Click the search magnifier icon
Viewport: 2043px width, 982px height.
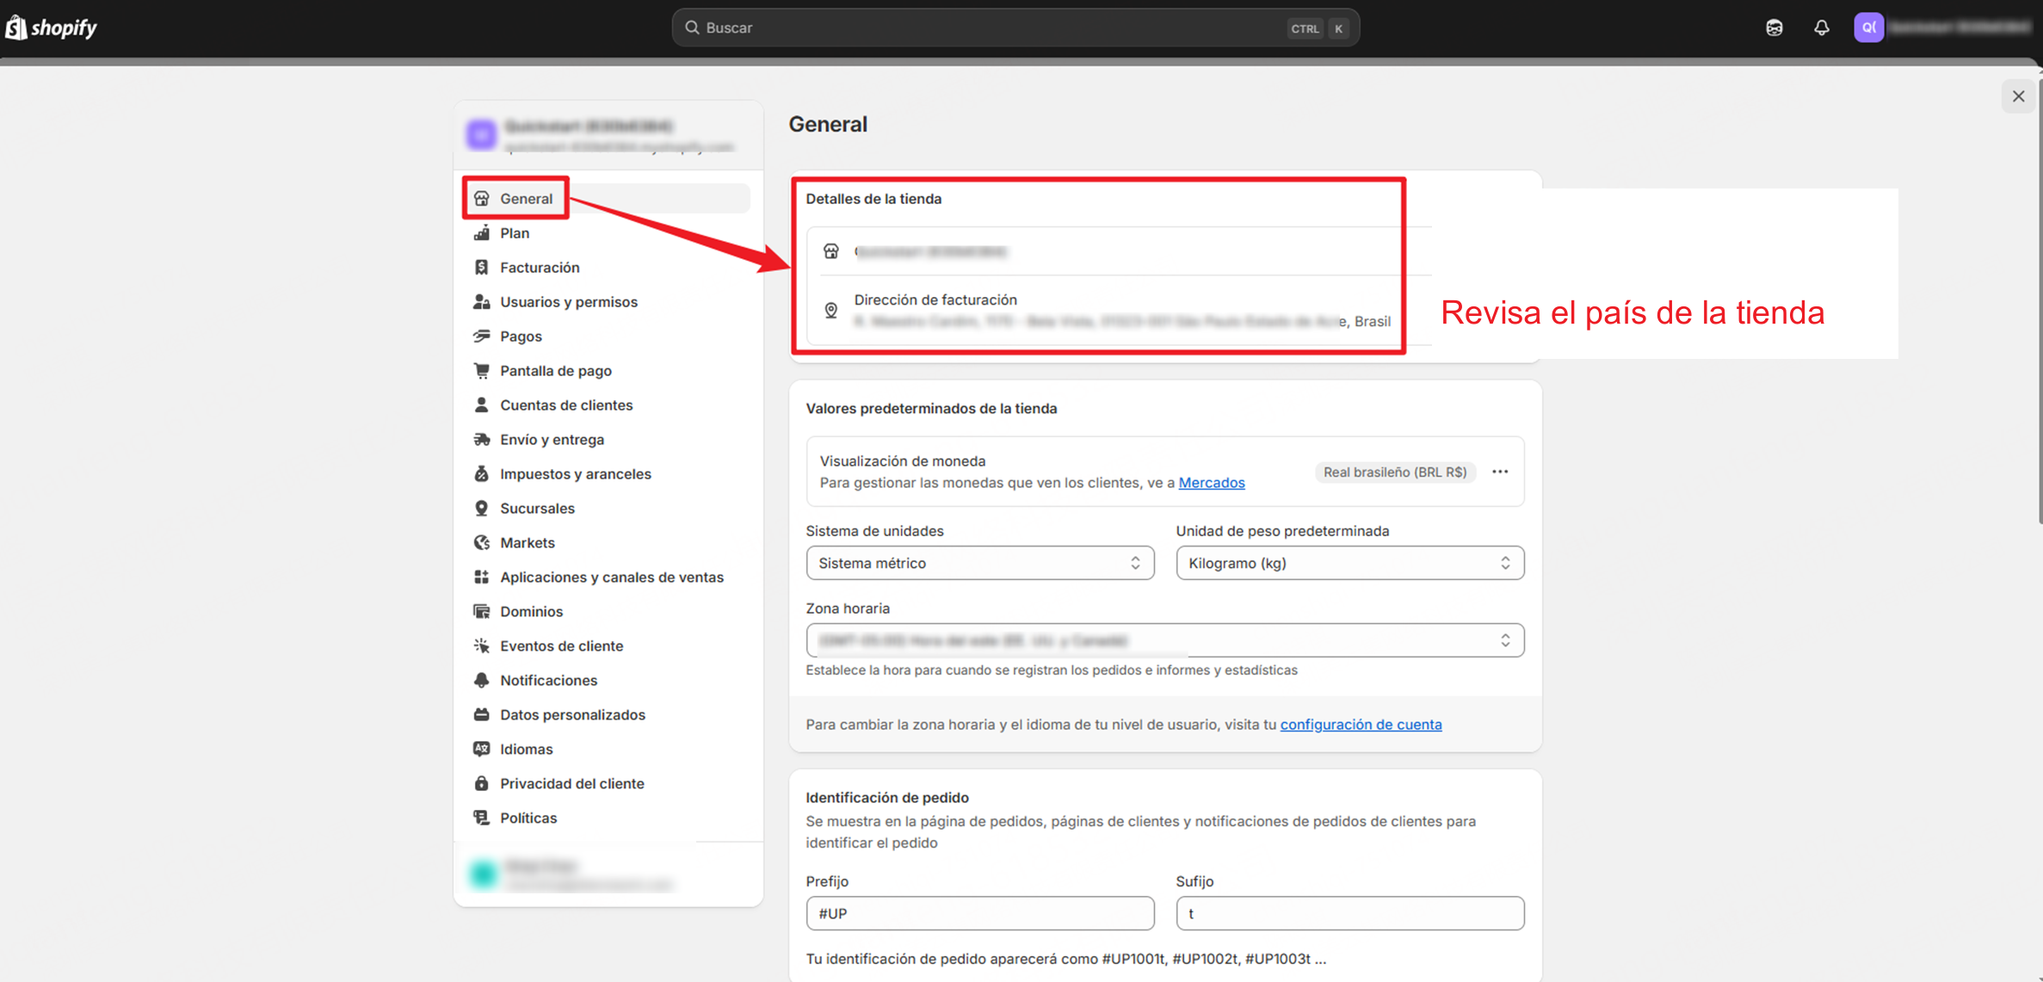click(x=692, y=28)
